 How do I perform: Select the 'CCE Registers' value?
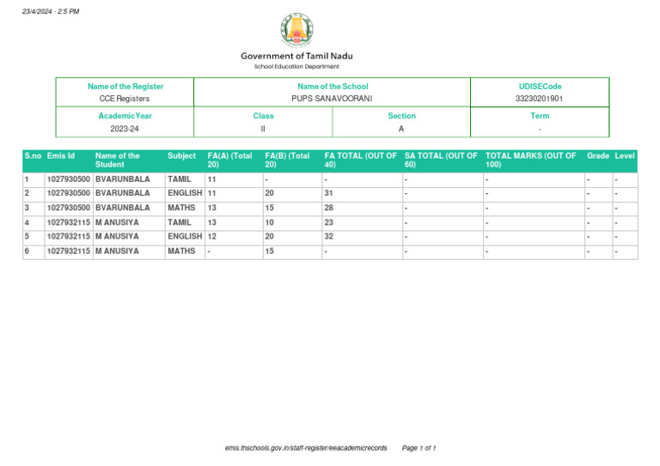pyautogui.click(x=124, y=99)
